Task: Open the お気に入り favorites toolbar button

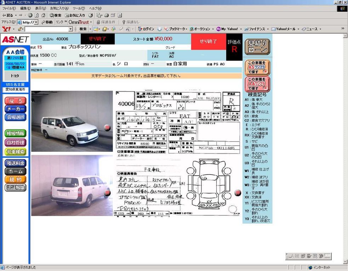Action: [75, 15]
